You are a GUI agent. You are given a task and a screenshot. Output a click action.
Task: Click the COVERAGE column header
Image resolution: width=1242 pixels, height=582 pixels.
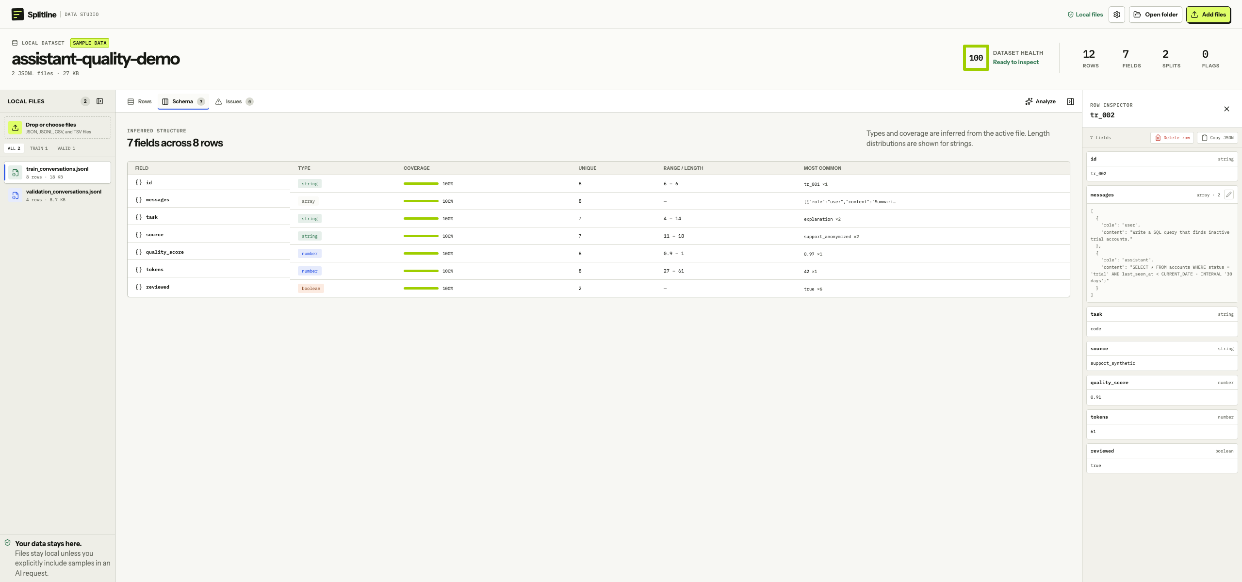click(x=416, y=168)
